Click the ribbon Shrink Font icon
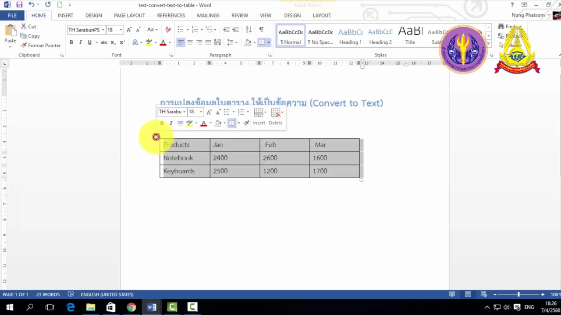 pos(138,30)
